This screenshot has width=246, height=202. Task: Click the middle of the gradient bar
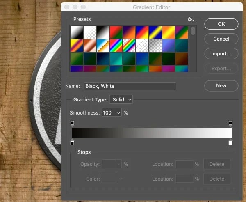pos(152,133)
